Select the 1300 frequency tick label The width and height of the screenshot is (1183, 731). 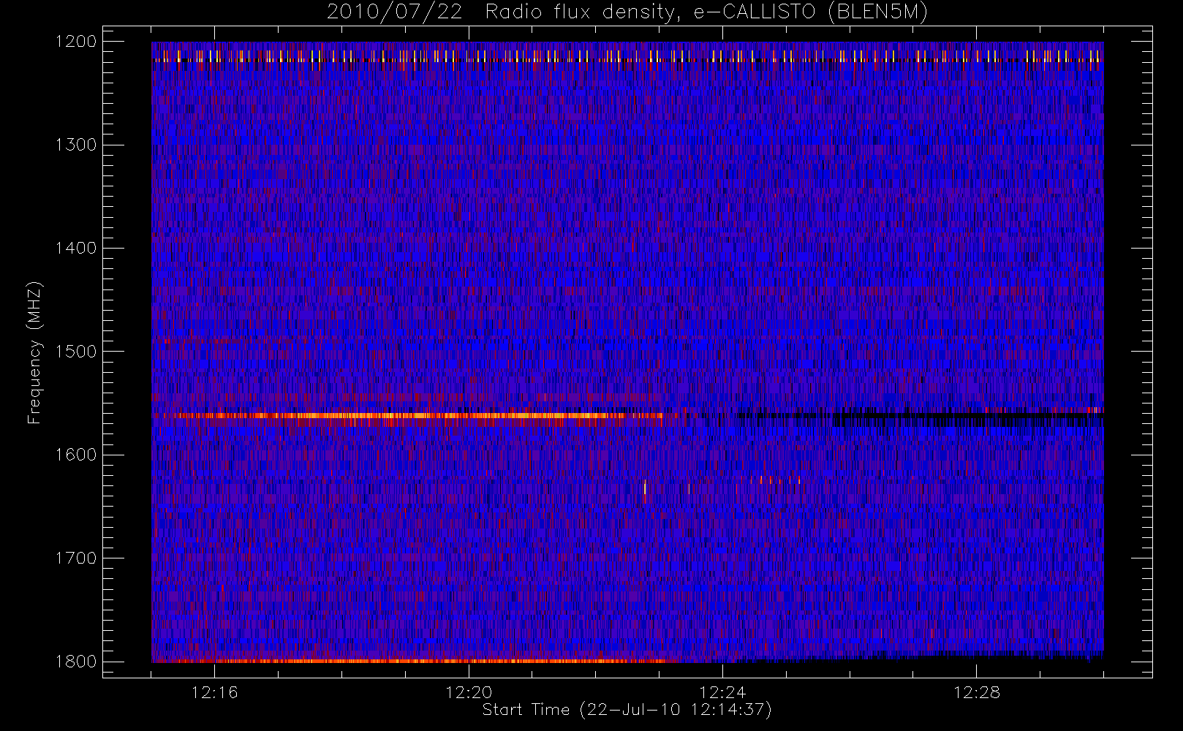pos(76,145)
